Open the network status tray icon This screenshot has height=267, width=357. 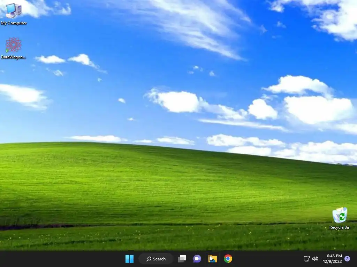tap(307, 259)
